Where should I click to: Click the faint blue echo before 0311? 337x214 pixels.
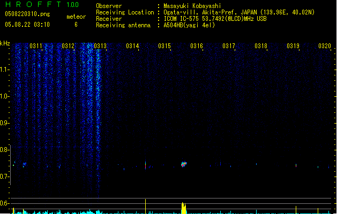(25, 164)
